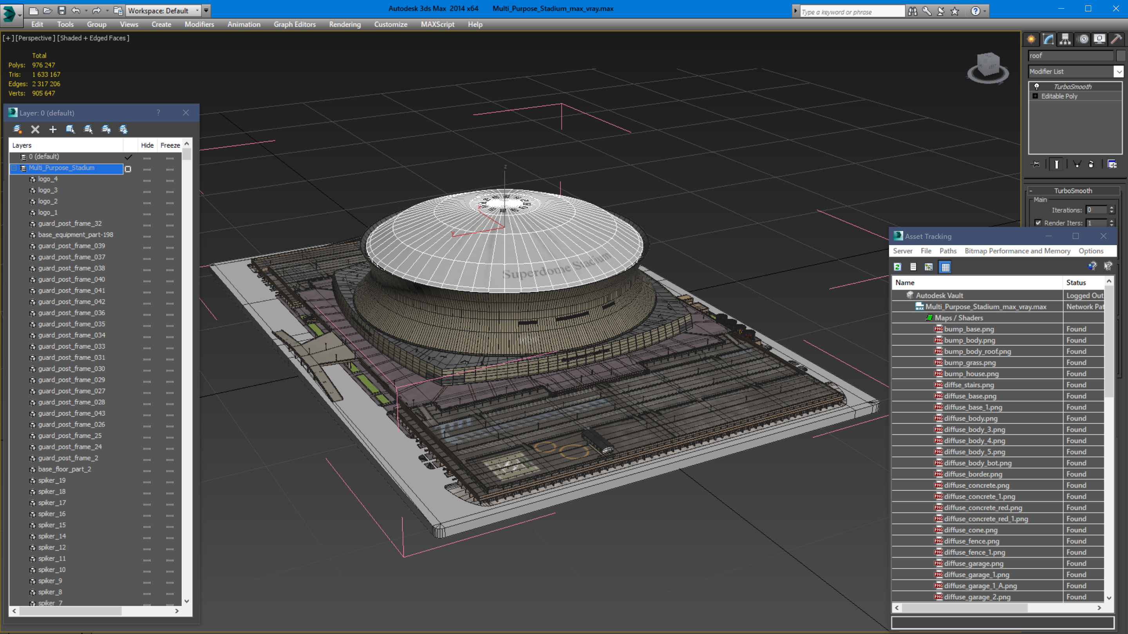This screenshot has height=634, width=1128.
Task: Click Highlight Selected Objects' Layers icon
Action: point(88,129)
